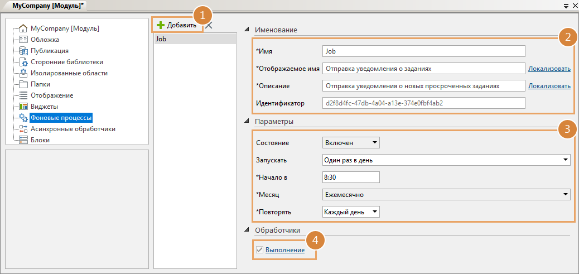579x274 pixels.
Task: Click the Виджеты icon in tree
Action: click(x=23, y=107)
